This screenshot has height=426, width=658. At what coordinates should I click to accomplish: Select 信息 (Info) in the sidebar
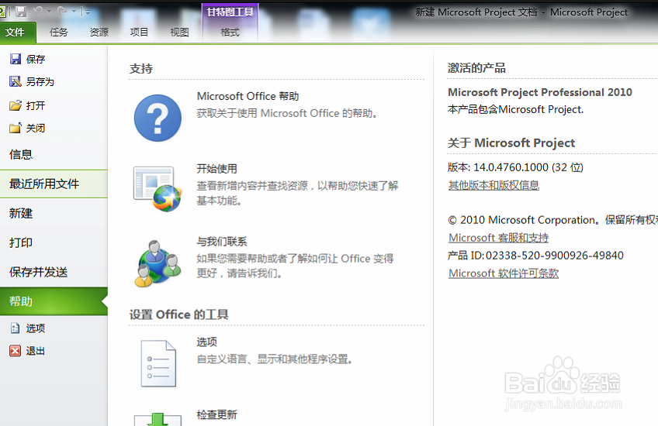coord(54,155)
